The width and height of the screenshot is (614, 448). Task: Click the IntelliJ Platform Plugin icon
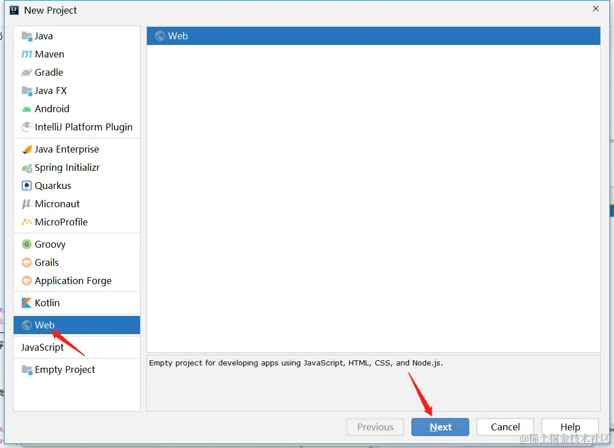point(27,127)
